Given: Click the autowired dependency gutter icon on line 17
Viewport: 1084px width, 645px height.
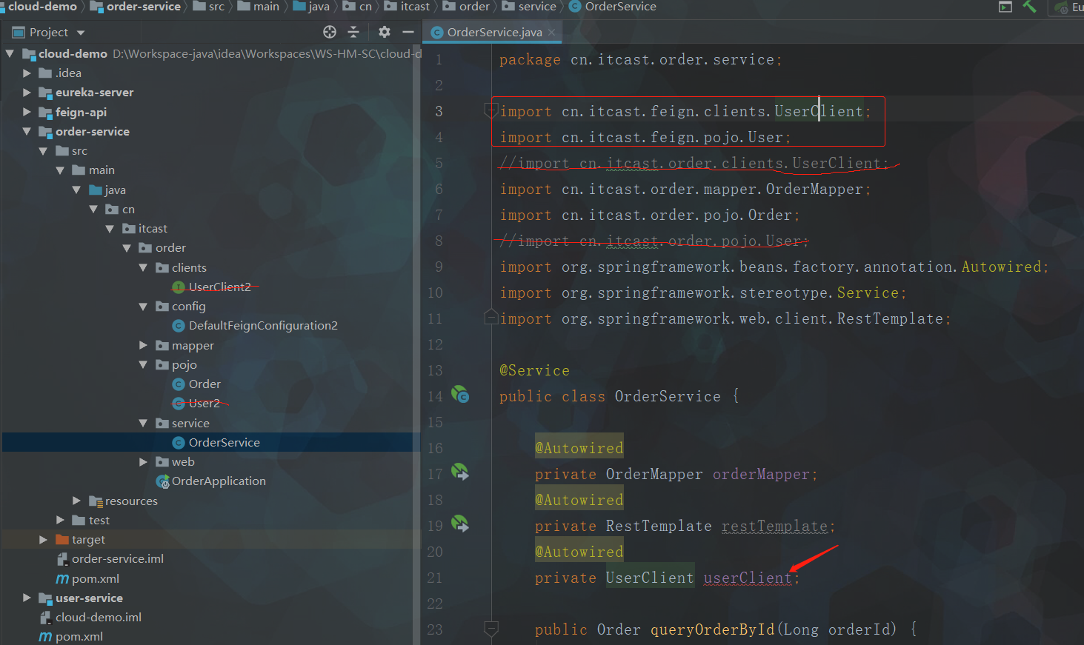Looking at the screenshot, I should pyautogui.click(x=460, y=472).
